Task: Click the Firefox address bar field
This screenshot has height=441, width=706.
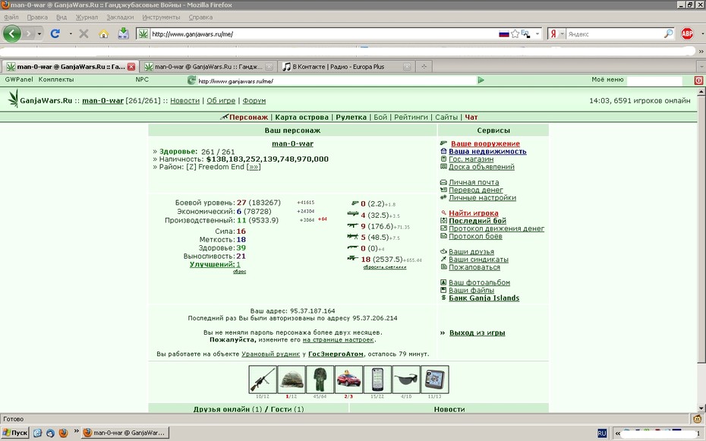Action: pos(323,33)
